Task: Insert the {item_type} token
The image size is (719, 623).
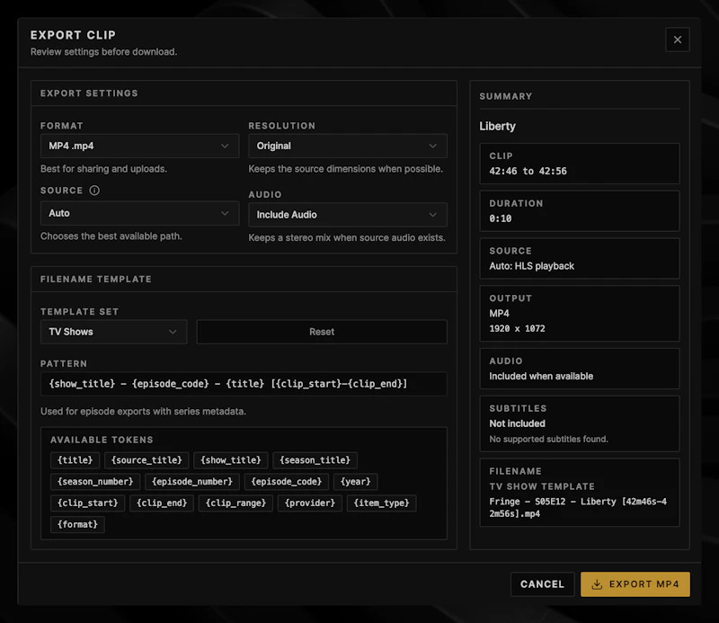Action: (x=381, y=503)
